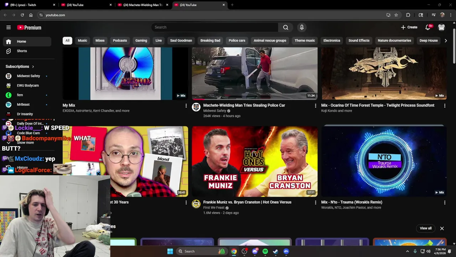Bookmark this page with the star icon
Screen dimensions: 456x257
coord(396,15)
